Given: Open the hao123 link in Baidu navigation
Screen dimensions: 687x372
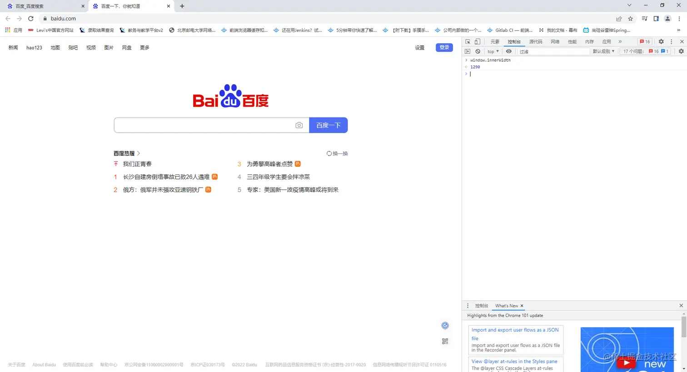Looking at the screenshot, I should coord(34,48).
